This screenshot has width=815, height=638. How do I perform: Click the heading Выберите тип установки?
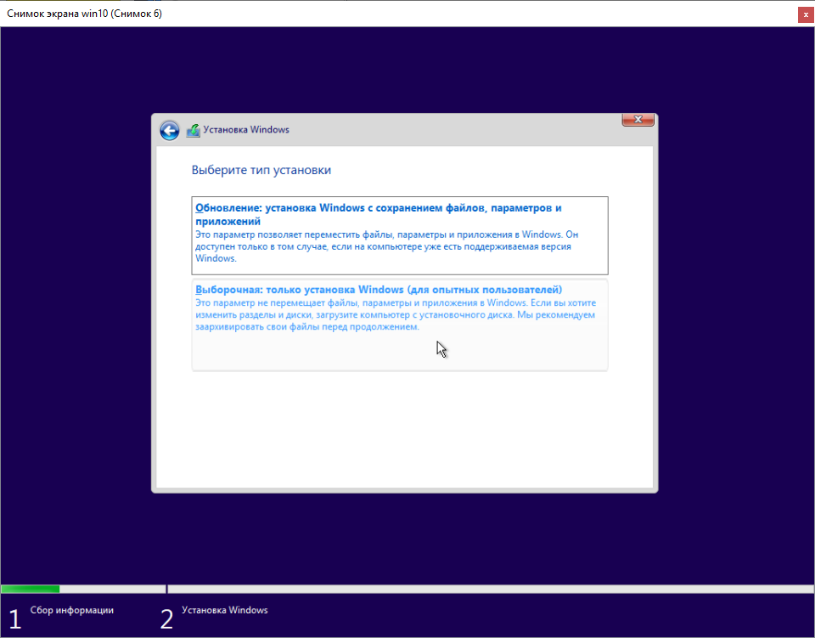click(261, 171)
